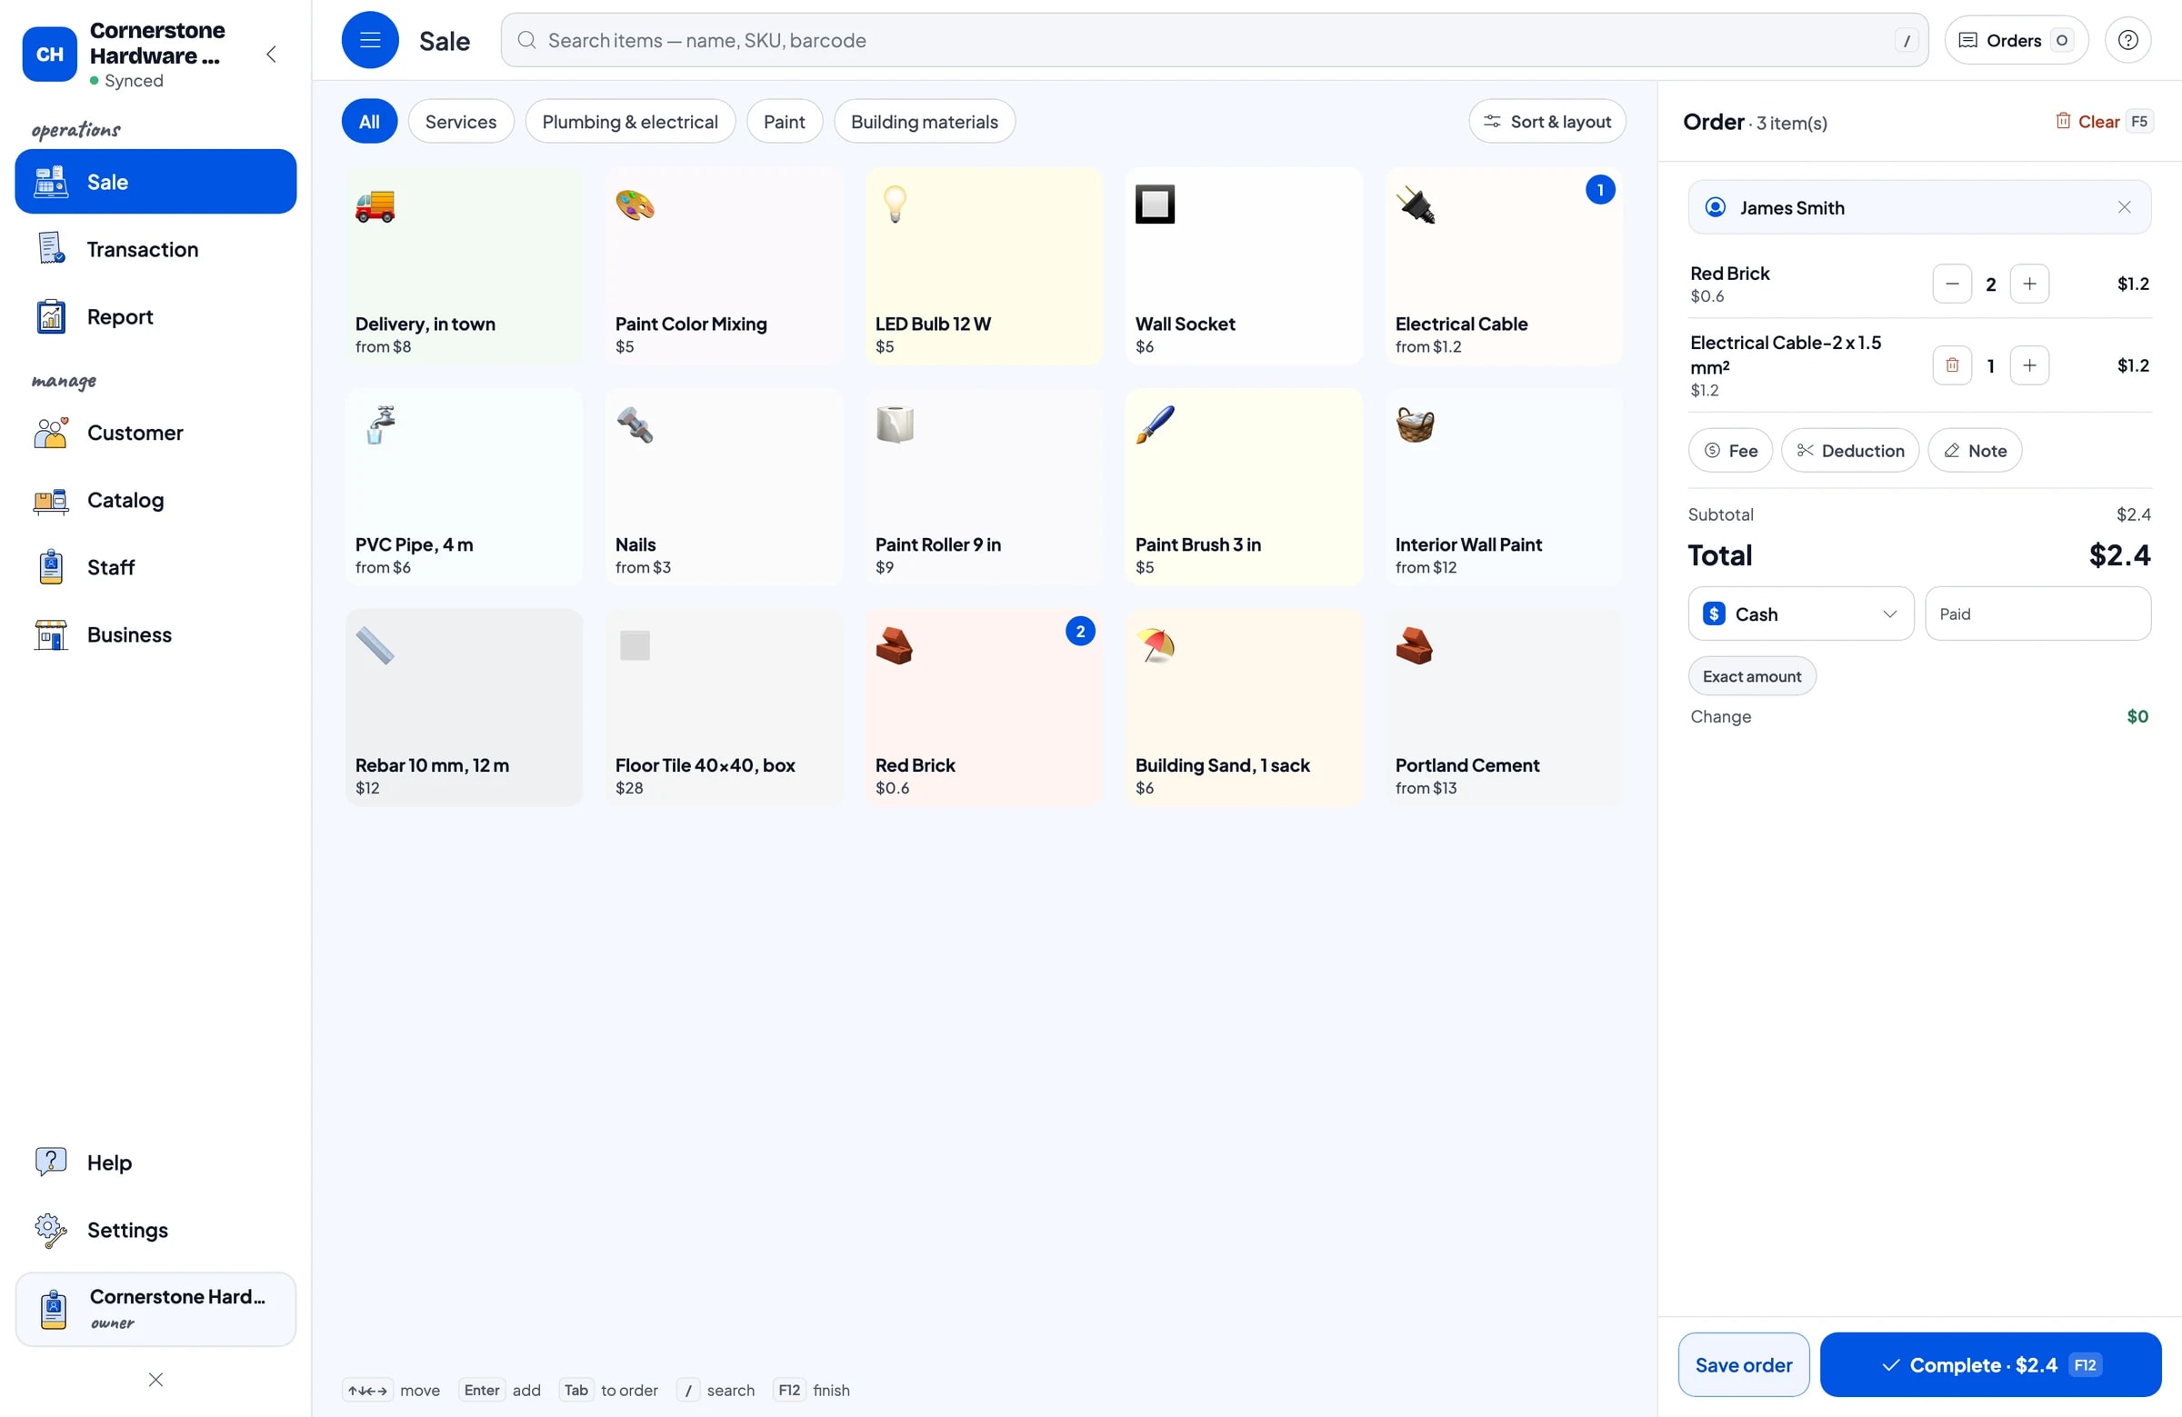Select the All category filter
The height and width of the screenshot is (1417, 2182).
click(369, 121)
